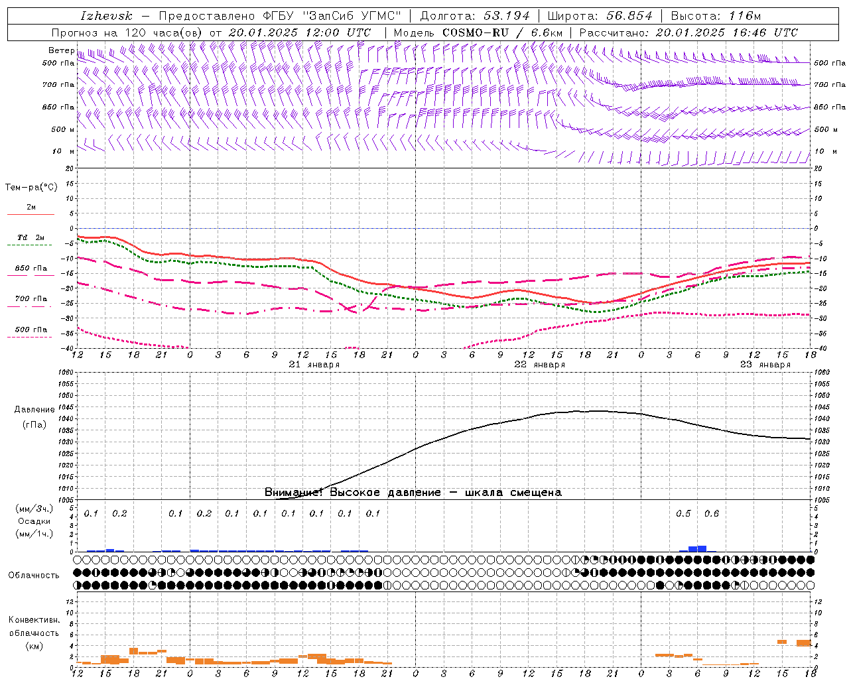Click the Давление pressure panel label

pos(34,410)
